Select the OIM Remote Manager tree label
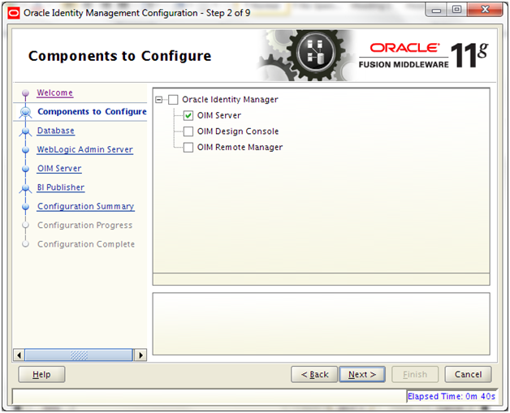Screen dimensions: 510x413 [x=240, y=147]
